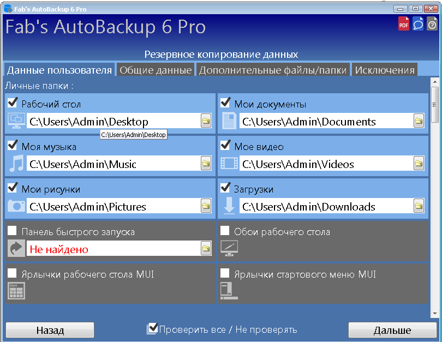The width and height of the screenshot is (442, 342).
Task: Uncheck the Рабочий стол checkbox
Action: (13, 103)
